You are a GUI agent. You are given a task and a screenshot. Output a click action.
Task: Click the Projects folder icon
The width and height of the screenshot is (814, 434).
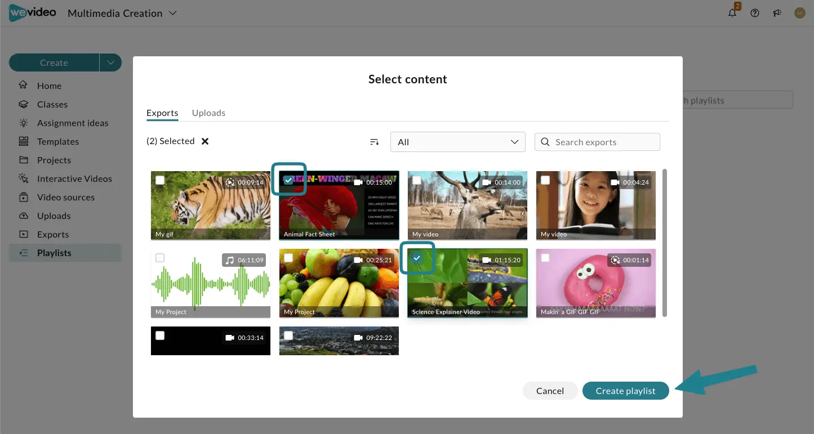tap(24, 160)
